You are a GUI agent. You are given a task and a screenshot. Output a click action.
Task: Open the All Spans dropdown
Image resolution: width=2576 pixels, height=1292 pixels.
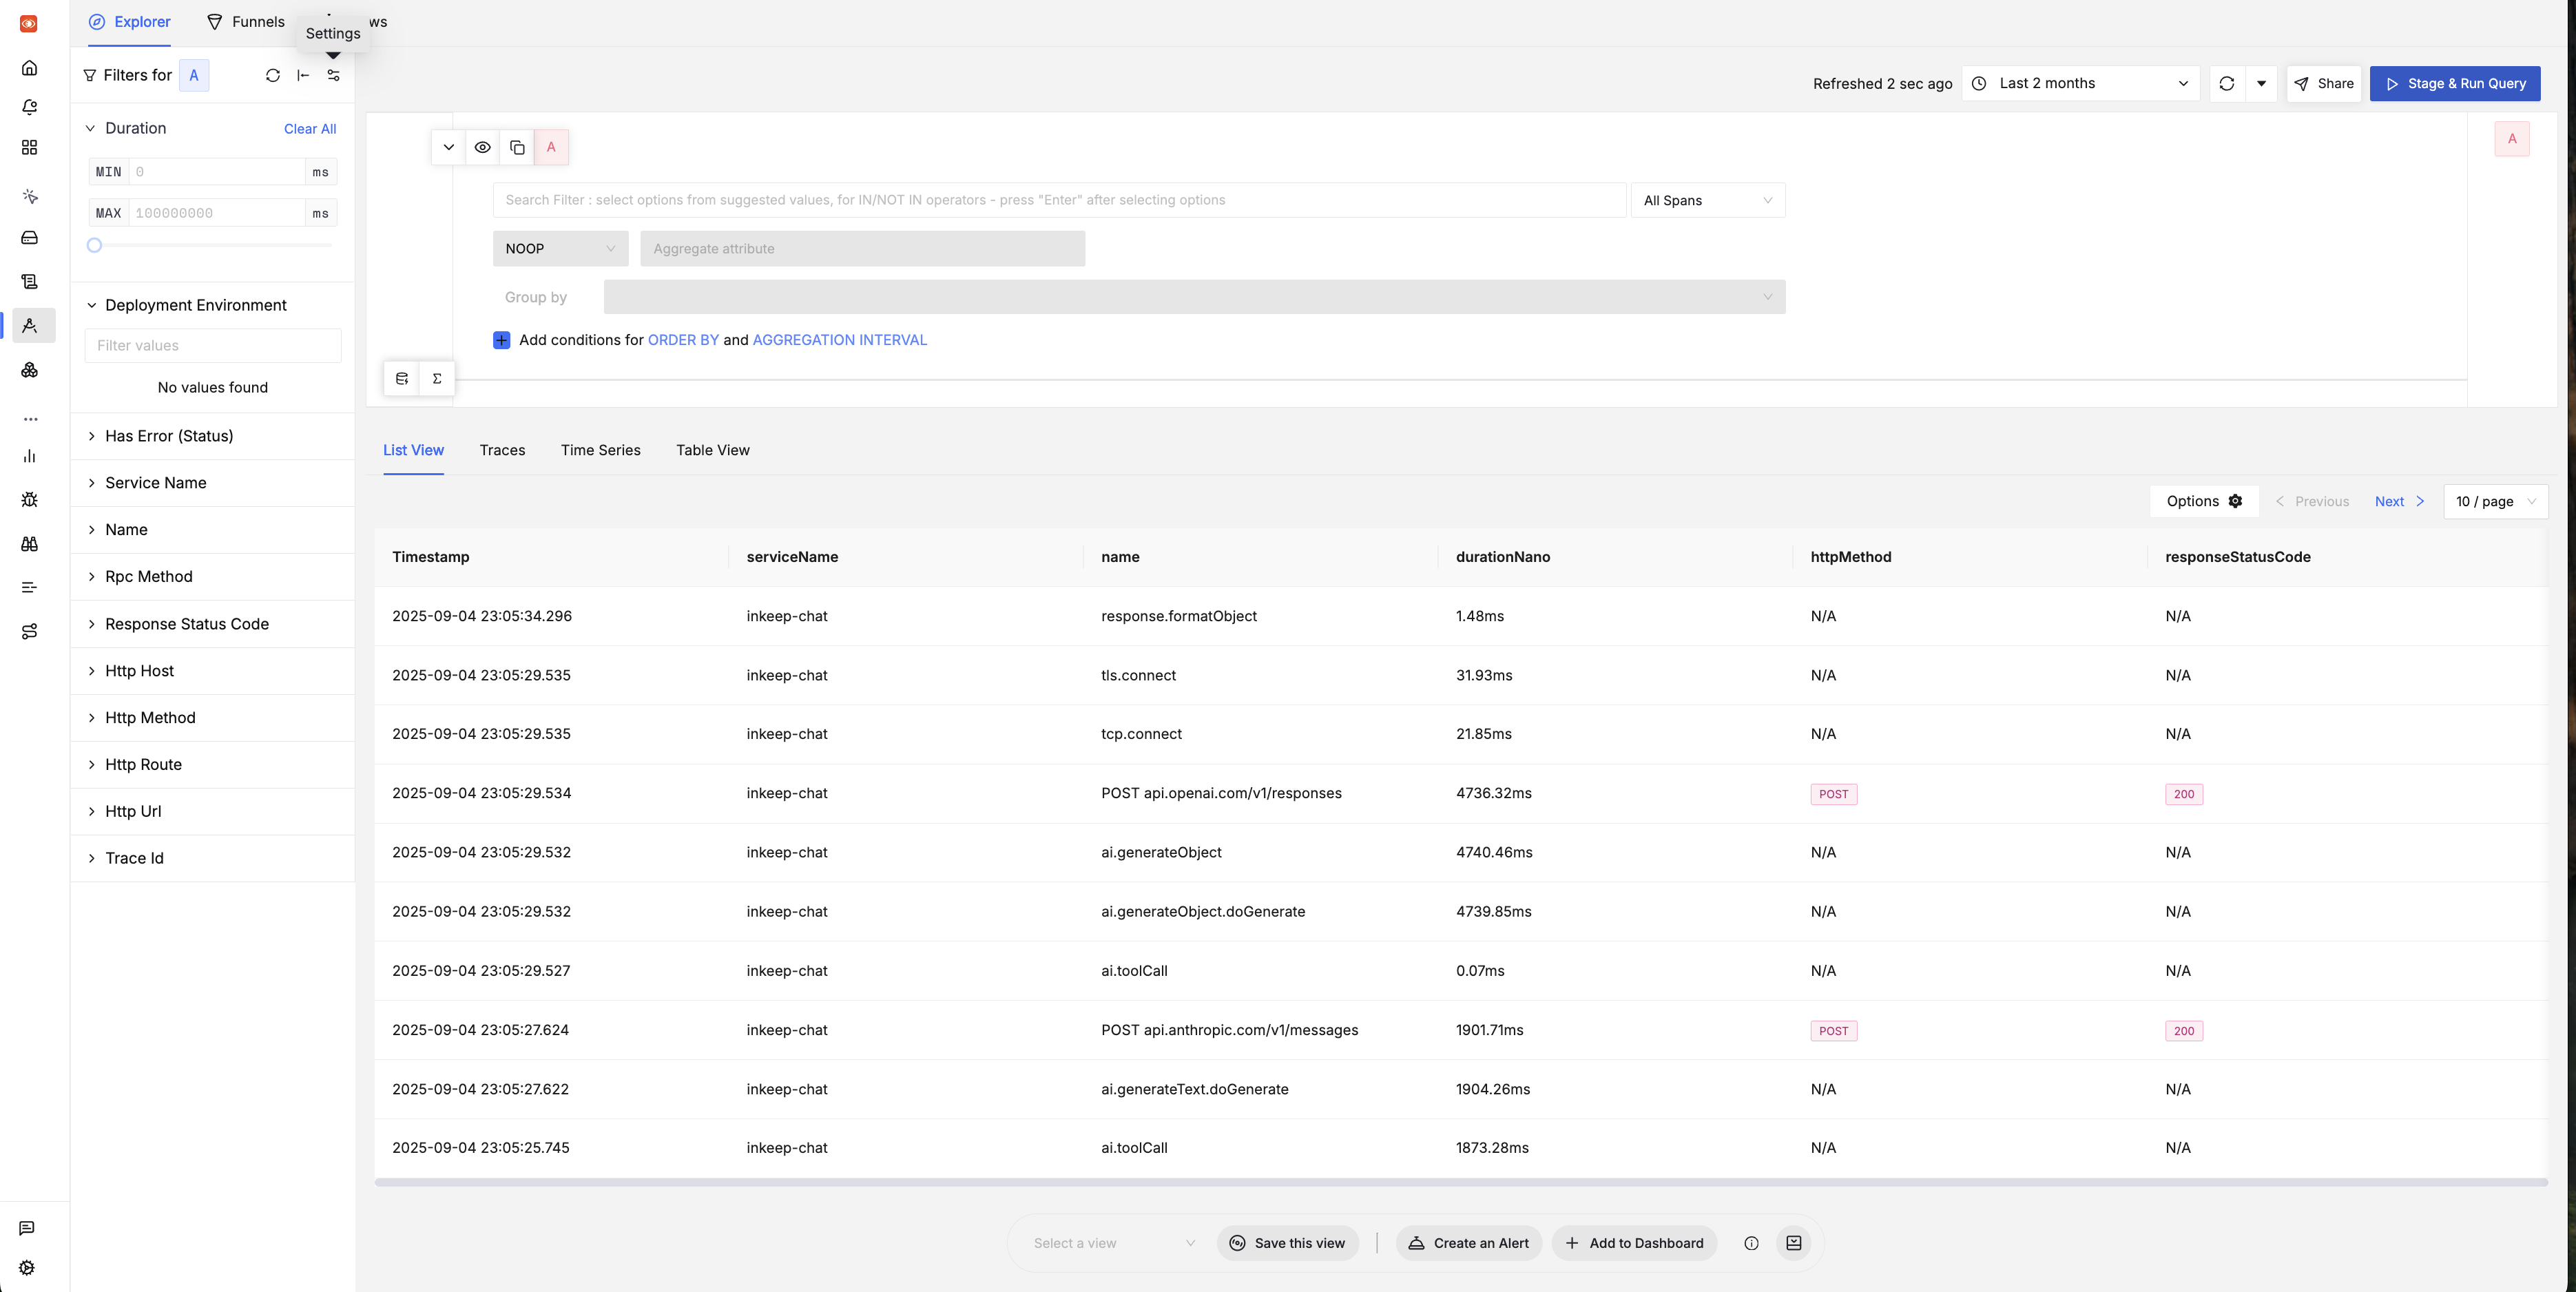pos(1707,200)
